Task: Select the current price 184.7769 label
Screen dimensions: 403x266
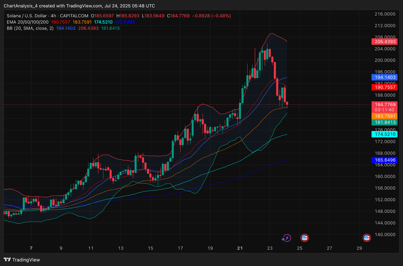Action: [x=384, y=104]
